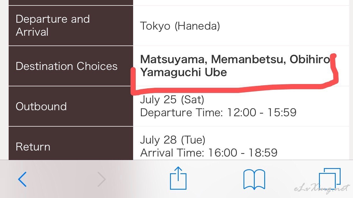This screenshot has width=353, height=198.
Task: Tap the Safari forward arrow
Action: coord(101,179)
